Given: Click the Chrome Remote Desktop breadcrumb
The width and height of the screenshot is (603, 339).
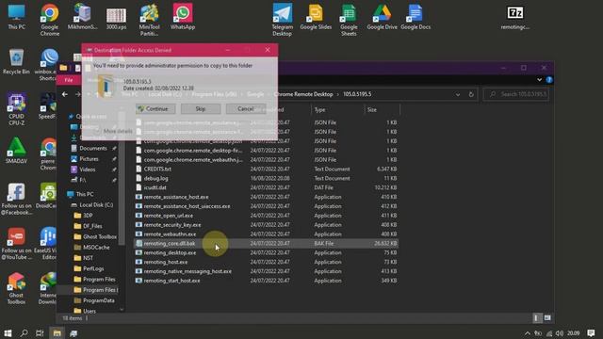Looking at the screenshot, I should (303, 94).
